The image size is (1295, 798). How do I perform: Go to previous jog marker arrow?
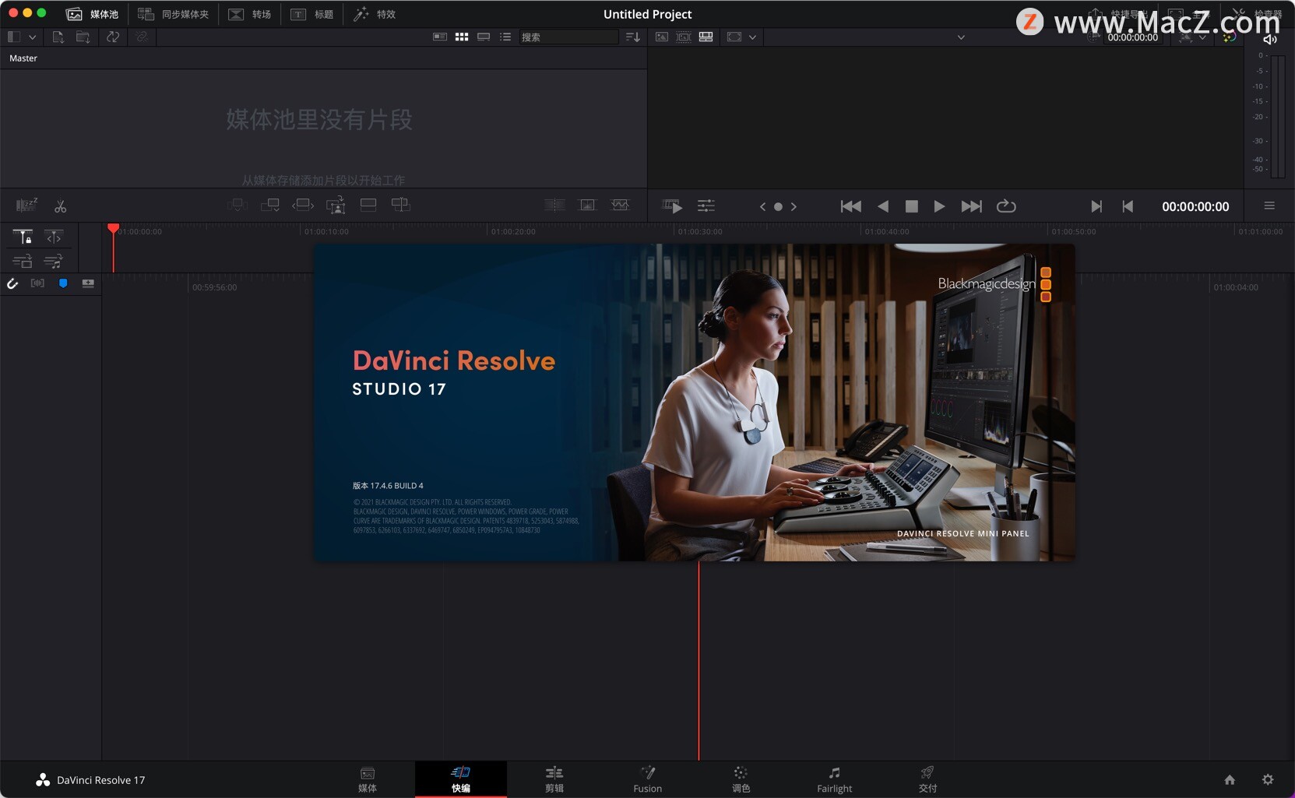(x=762, y=206)
